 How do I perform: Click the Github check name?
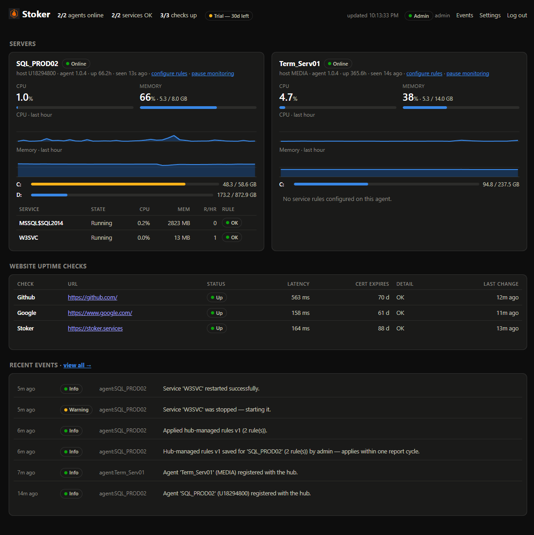point(26,298)
